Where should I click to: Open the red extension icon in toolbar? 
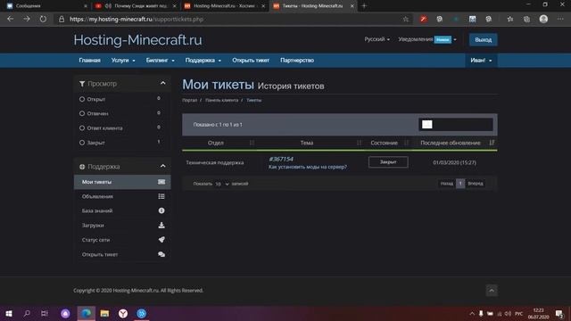point(423,19)
